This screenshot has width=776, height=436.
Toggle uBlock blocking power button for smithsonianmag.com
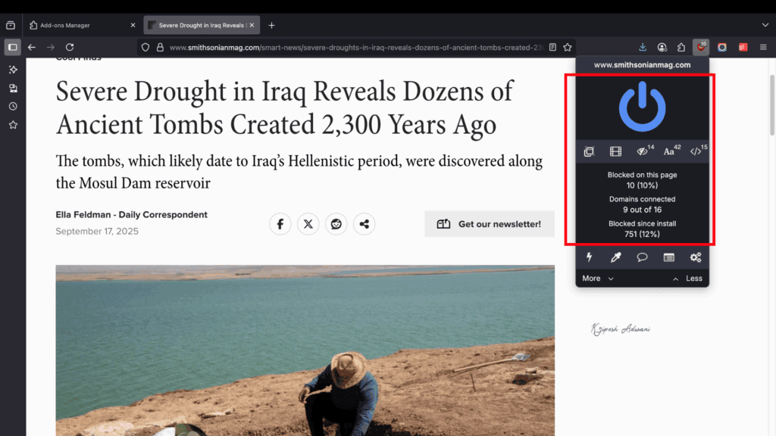click(x=642, y=106)
